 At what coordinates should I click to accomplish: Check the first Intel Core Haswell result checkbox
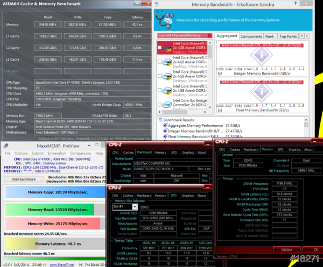(160, 48)
